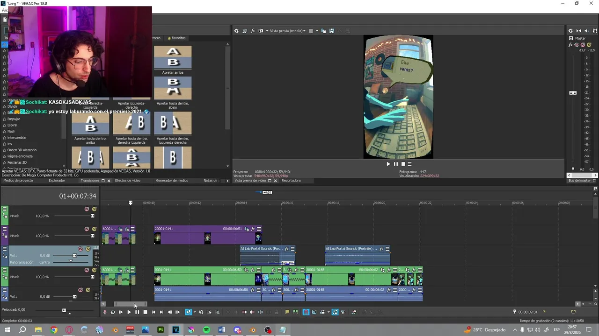Select the Normal edit tool
Viewport: 599px width, 336px height.
188,312
